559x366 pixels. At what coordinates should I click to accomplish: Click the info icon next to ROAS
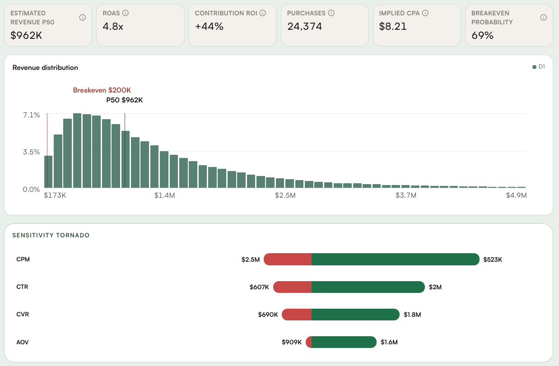[126, 13]
